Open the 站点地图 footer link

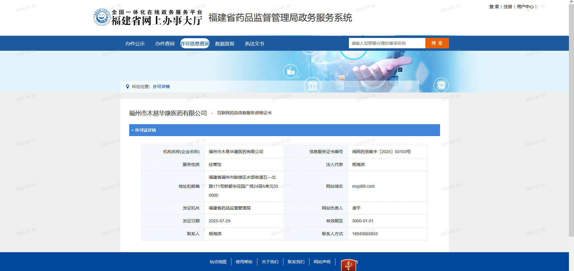pos(218,262)
